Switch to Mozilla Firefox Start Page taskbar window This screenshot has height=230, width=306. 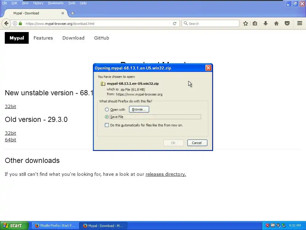coord(55,226)
